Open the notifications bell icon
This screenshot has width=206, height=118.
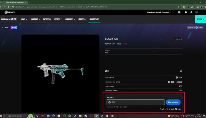[186, 12]
